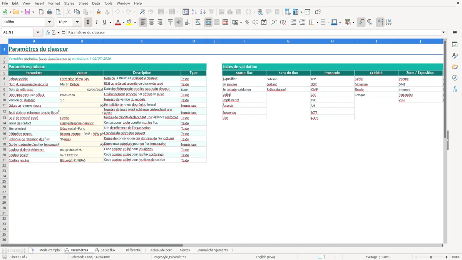Open Background Color dropdown arrow
Screen dimensions: 462x260
click(x=135, y=22)
